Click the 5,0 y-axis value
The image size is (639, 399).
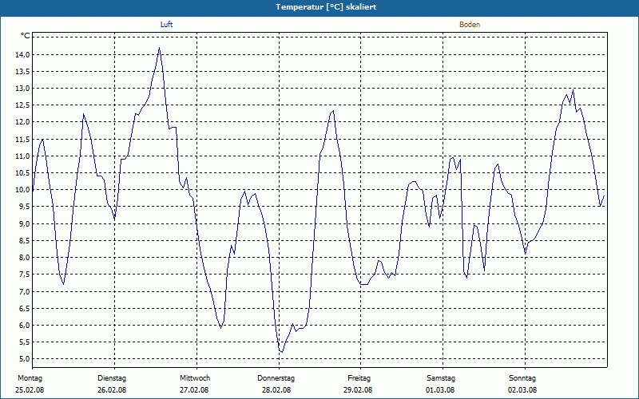(25, 359)
